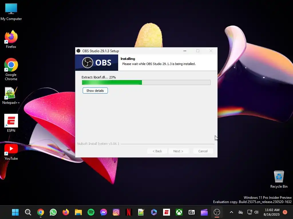Open taskbar Search
293x219 pixels.
(x=28, y=212)
